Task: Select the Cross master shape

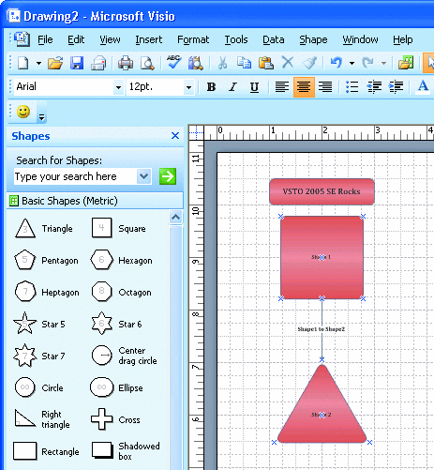Action: 115,419
